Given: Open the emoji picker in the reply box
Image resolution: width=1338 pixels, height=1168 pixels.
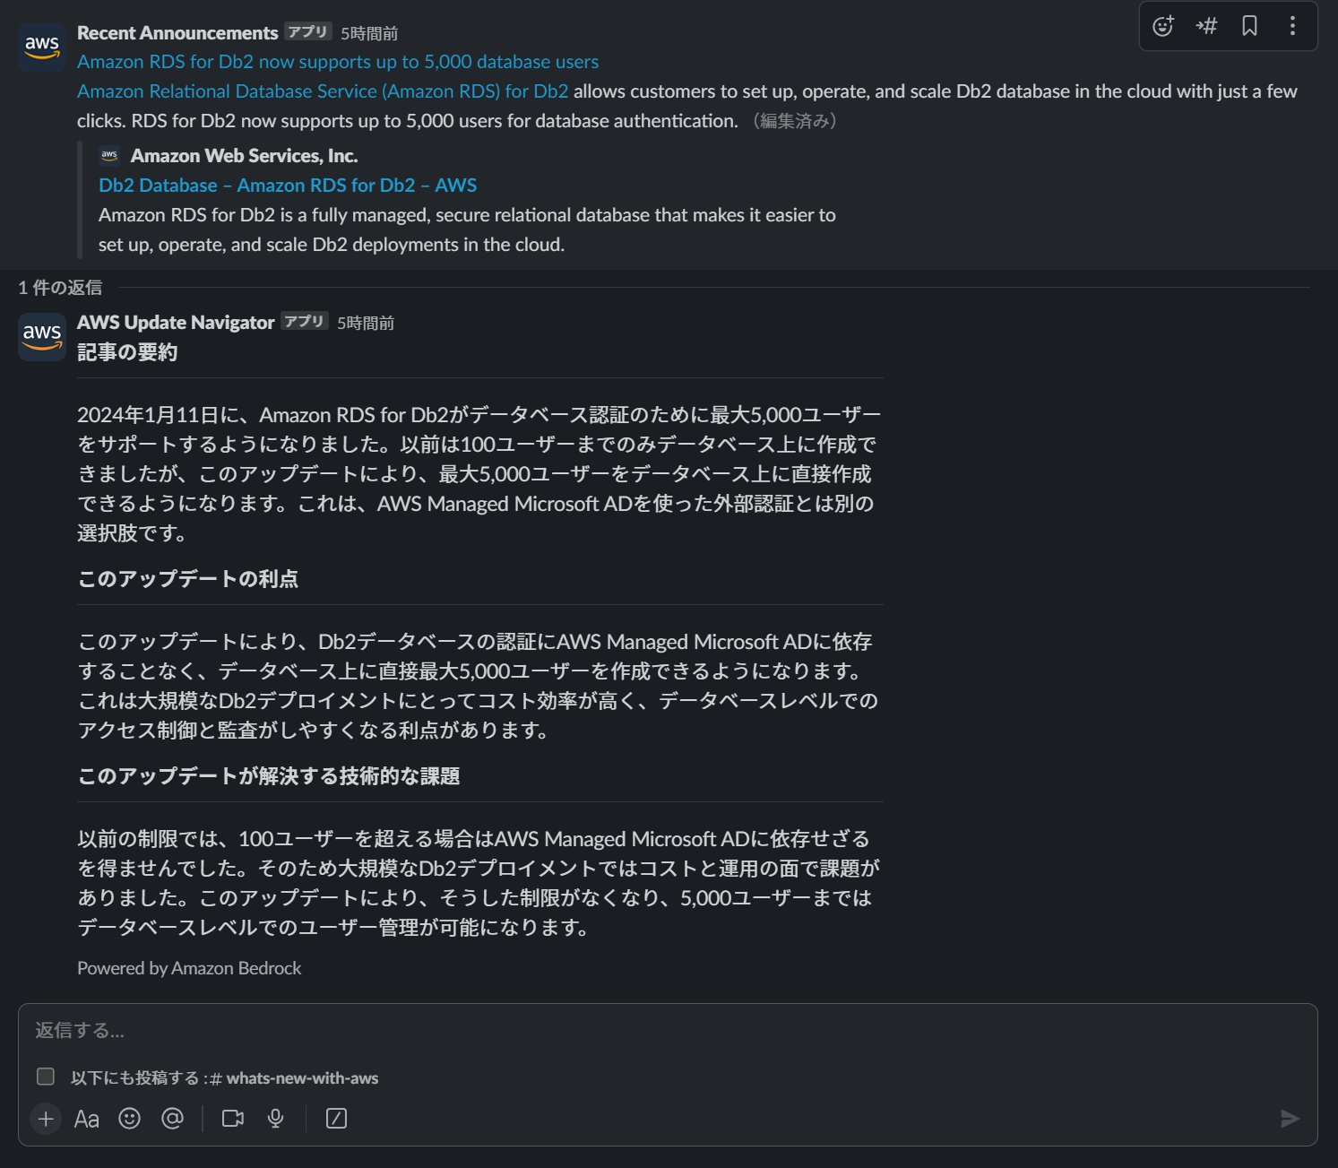Looking at the screenshot, I should pyautogui.click(x=130, y=1118).
